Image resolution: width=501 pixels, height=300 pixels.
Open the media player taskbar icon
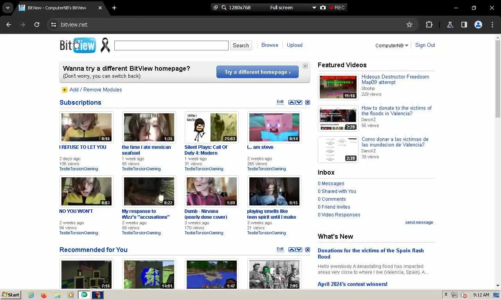70,295
